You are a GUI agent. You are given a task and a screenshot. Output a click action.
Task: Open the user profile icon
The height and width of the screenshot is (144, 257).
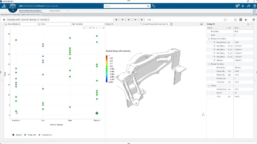237,6
